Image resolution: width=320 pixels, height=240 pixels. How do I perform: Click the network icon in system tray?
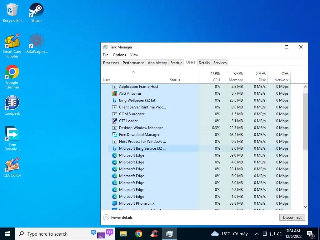click(272, 234)
